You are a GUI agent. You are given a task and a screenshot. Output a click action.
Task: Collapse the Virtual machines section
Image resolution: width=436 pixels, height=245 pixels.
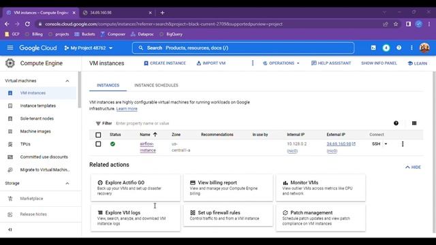click(x=67, y=81)
